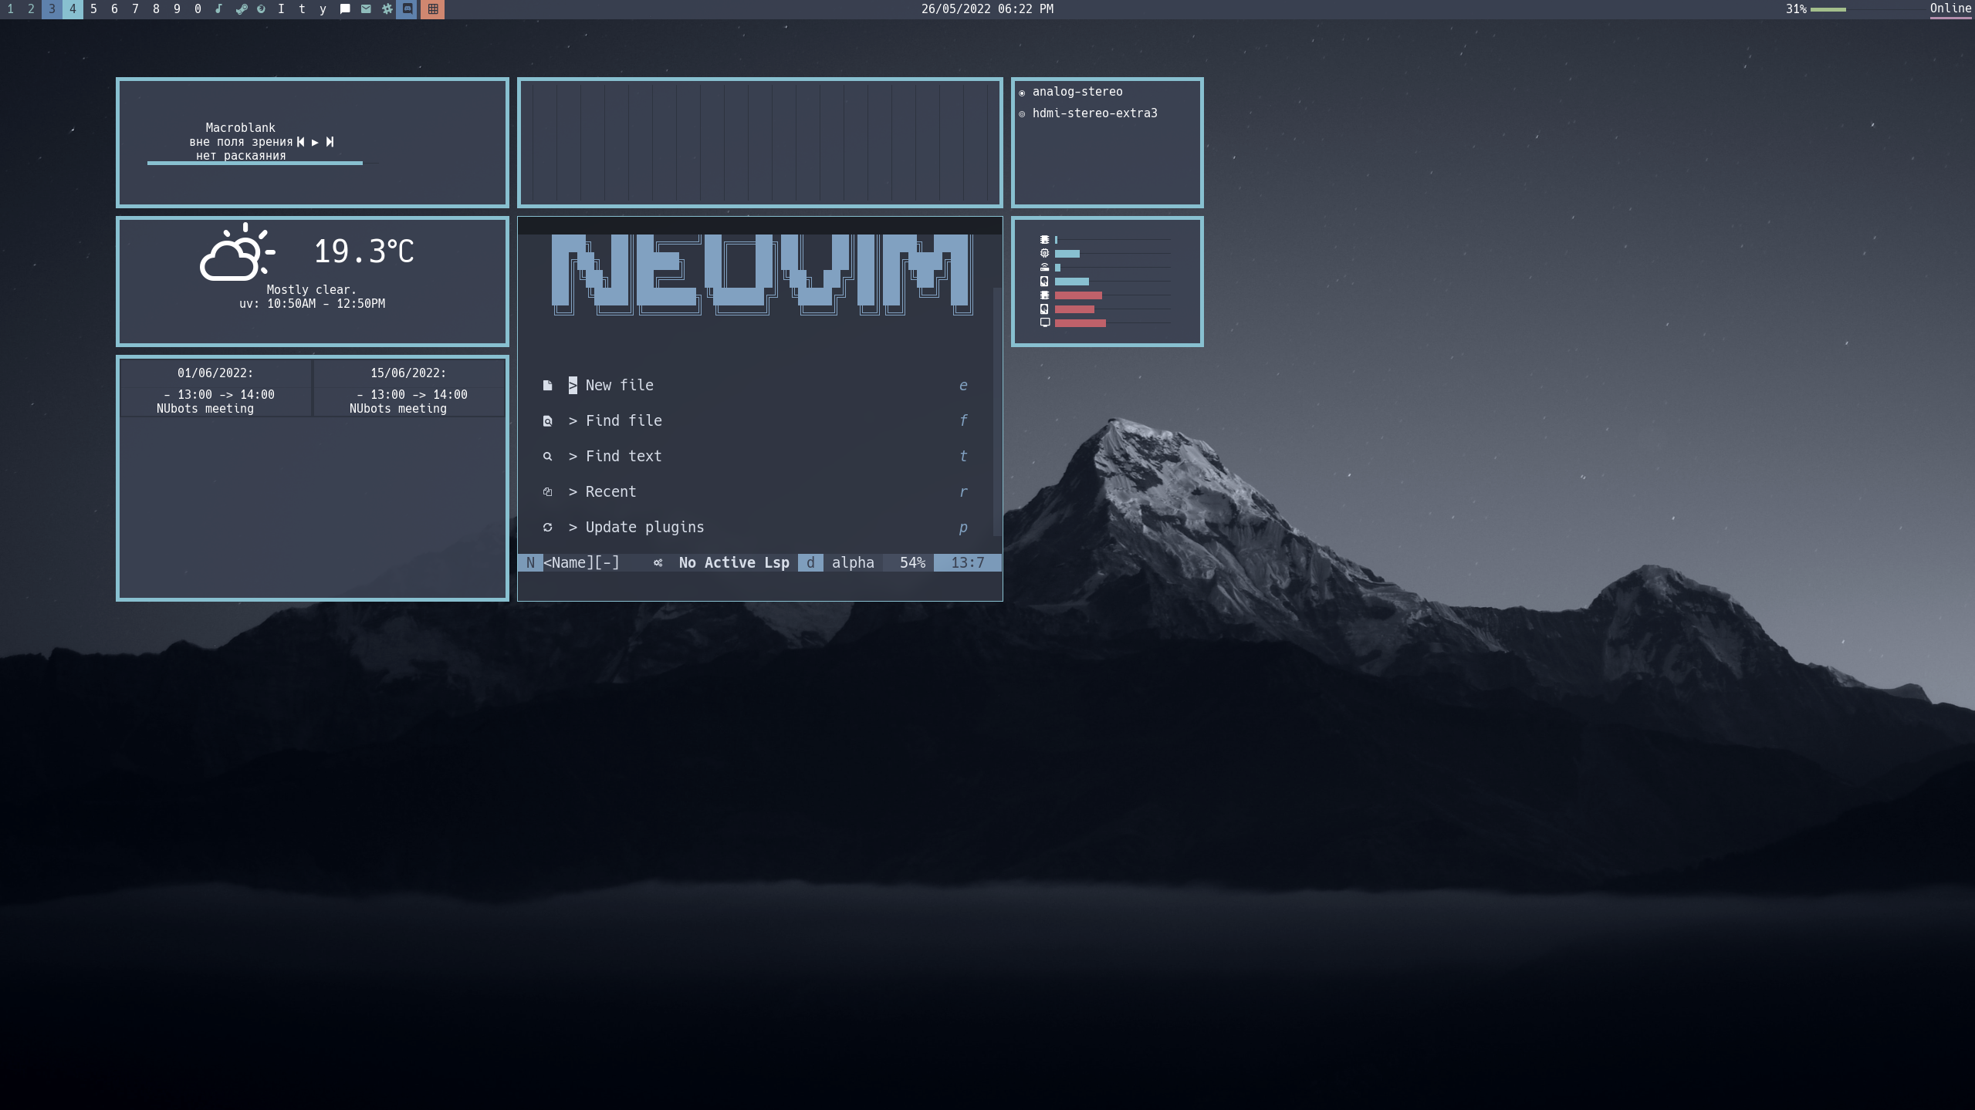This screenshot has width=1975, height=1110.
Task: Choose Find text in the Neovim dashboard
Action: (x=755, y=457)
